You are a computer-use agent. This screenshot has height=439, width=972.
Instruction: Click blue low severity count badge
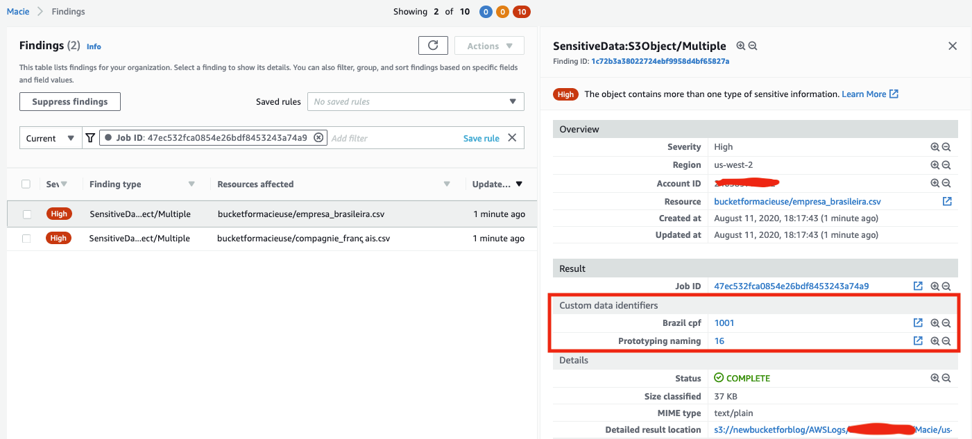click(486, 12)
